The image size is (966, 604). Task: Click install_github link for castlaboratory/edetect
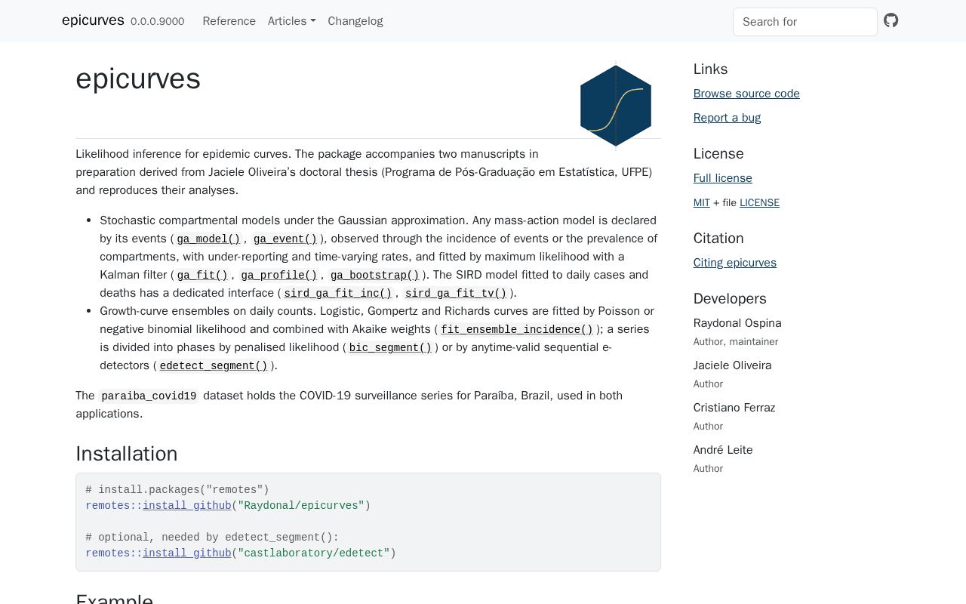187,553
